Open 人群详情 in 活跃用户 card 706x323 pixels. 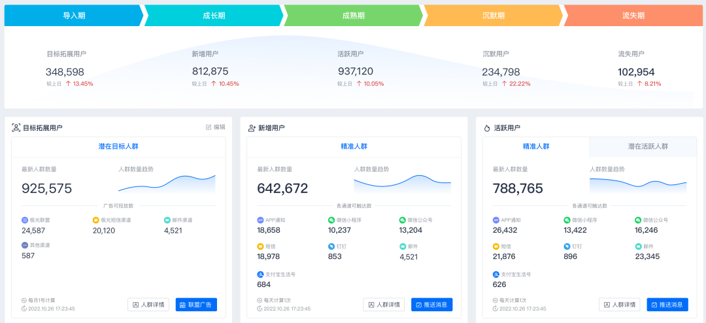tap(620, 305)
